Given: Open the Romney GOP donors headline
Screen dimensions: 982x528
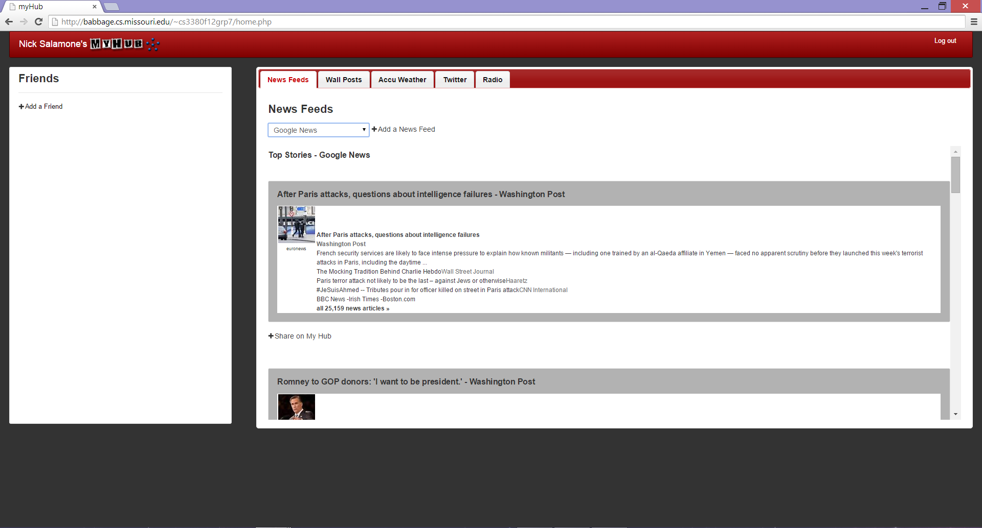Looking at the screenshot, I should click(406, 381).
